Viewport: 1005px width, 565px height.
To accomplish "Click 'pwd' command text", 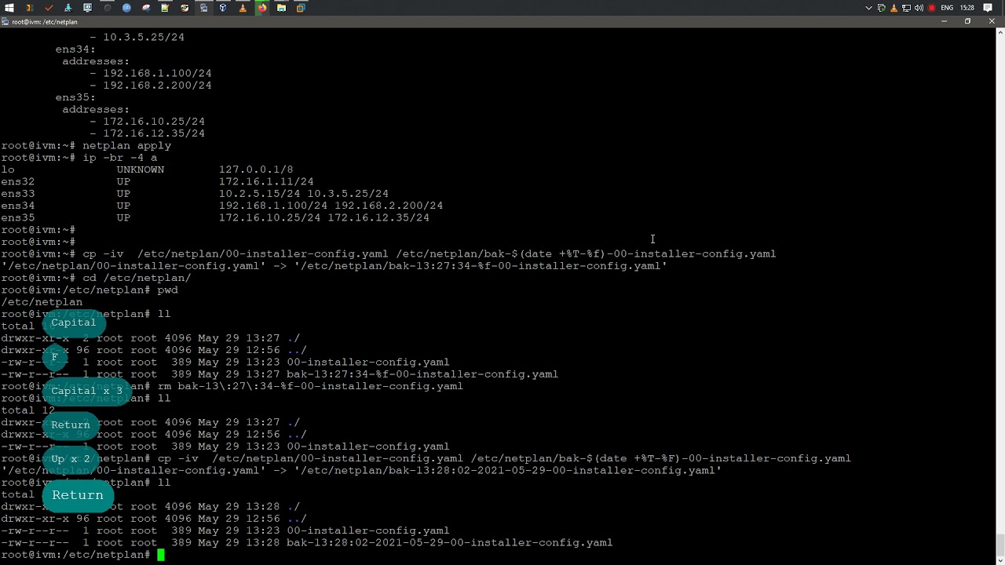I will tap(167, 290).
